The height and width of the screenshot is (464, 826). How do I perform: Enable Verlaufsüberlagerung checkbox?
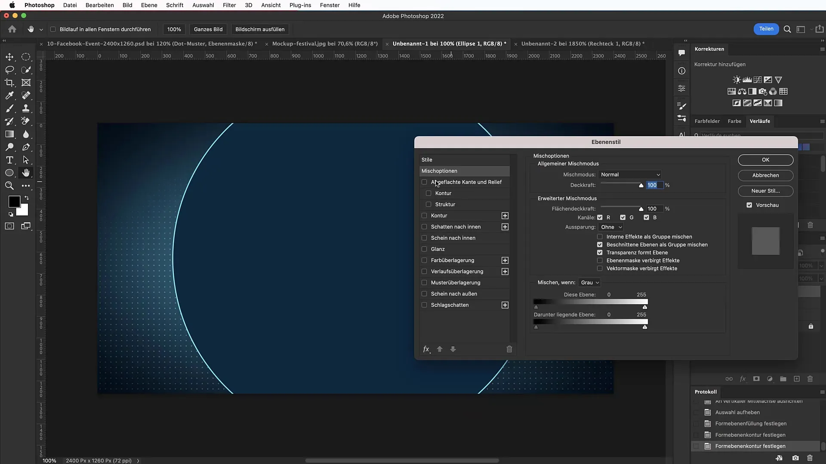424,272
